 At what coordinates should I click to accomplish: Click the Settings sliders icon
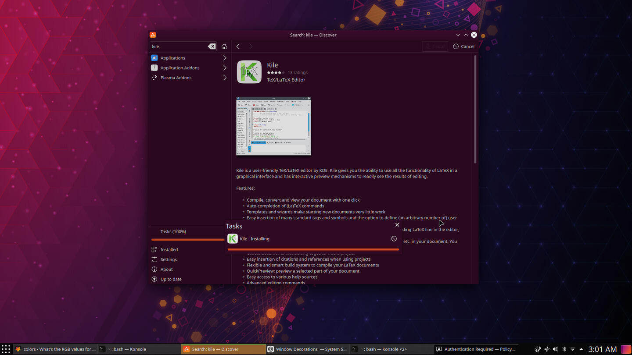[154, 259]
